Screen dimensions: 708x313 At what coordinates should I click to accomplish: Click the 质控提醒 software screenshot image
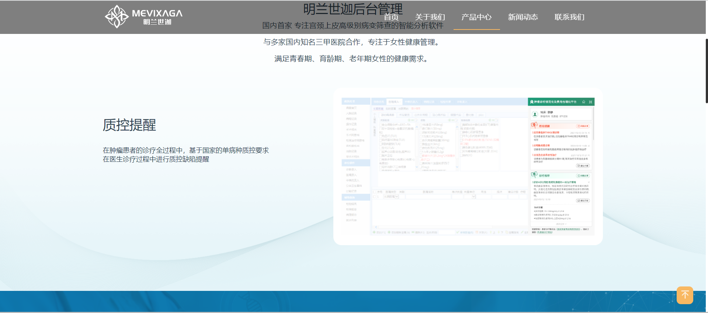click(468, 167)
